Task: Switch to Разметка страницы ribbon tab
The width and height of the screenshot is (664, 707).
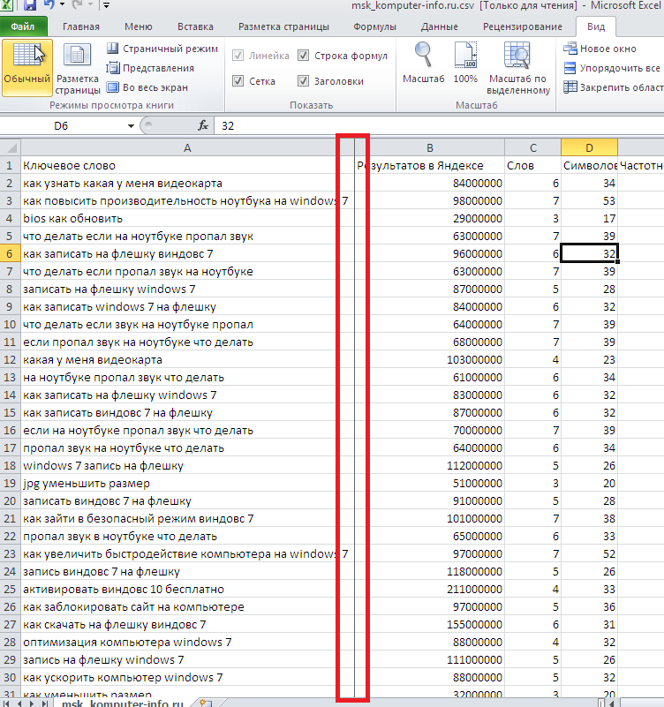Action: pos(283,26)
